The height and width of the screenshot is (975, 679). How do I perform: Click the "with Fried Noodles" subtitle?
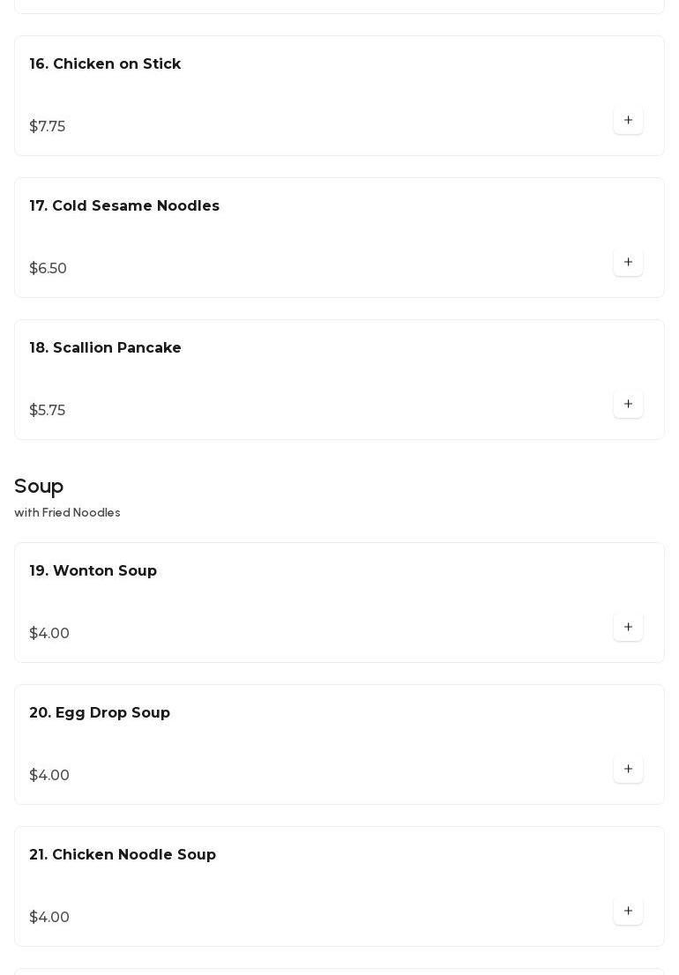click(x=67, y=513)
